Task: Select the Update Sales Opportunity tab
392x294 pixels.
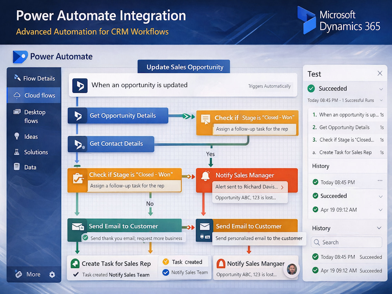Action: [184, 67]
